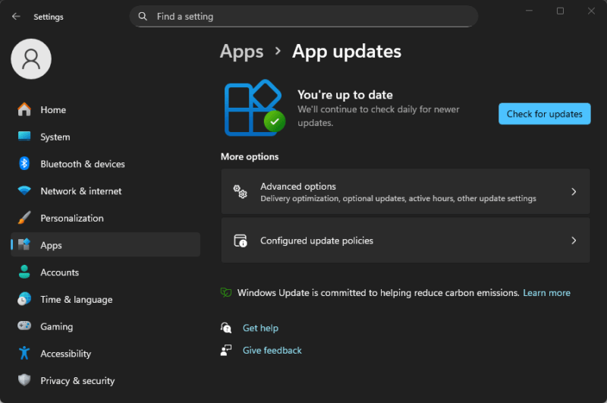607x403 pixels.
Task: Select the Apps sidebar item
Action: tap(105, 244)
